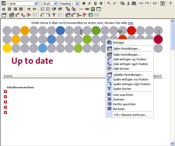Click insert row before toolbar icon
The width and height of the screenshot is (175, 146).
17,15
